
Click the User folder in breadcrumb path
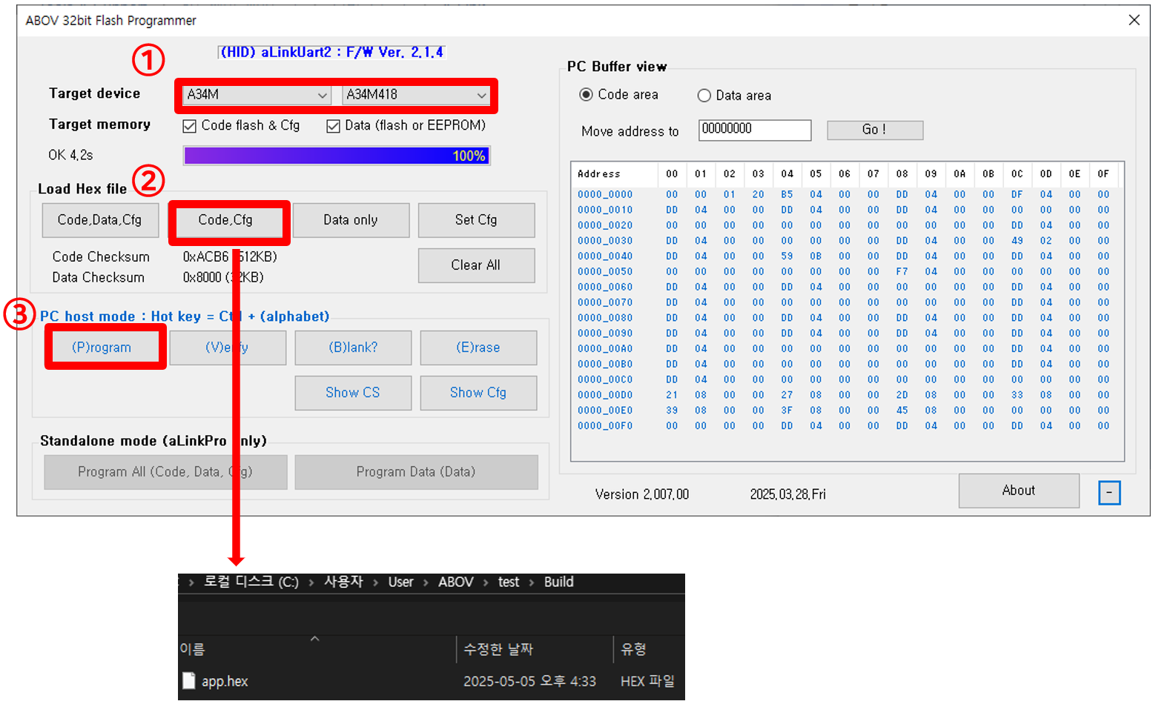[x=400, y=582]
